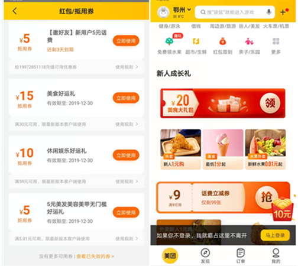Open 超市/生鲜 category icon
This screenshot has height=266, width=298.
(196, 41)
